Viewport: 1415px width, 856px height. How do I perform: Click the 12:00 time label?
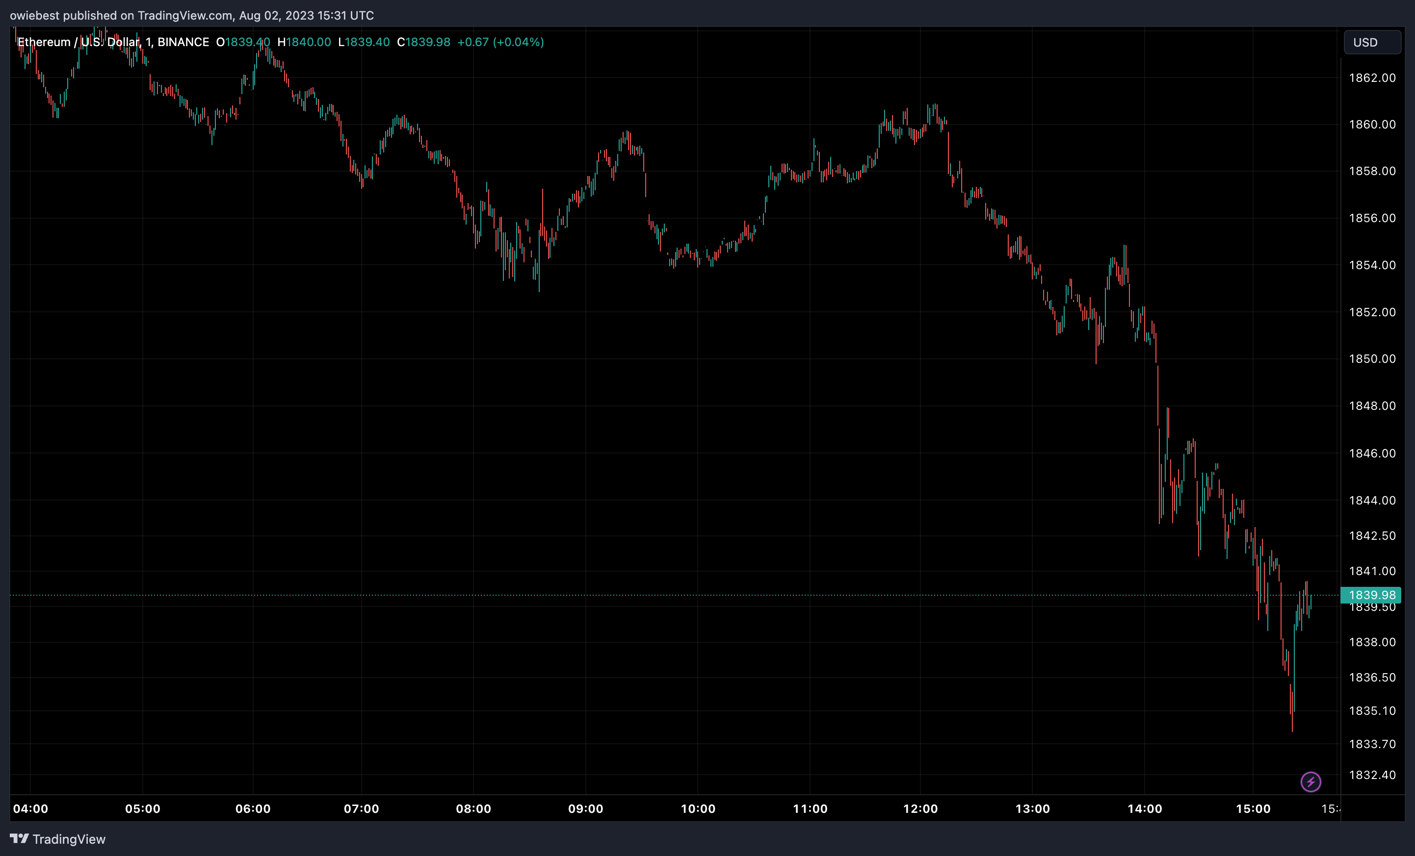922,809
